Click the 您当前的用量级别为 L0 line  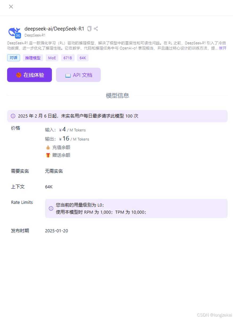click(80, 205)
